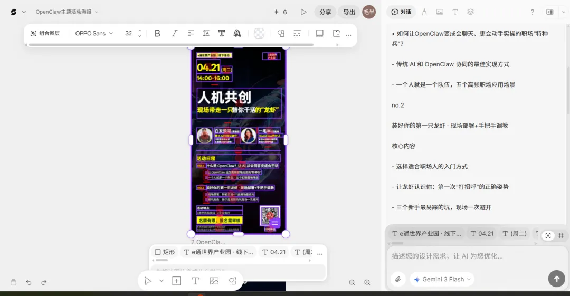Expand the selection tool dropdown chevron
This screenshot has height=296, width=570.
click(x=161, y=281)
